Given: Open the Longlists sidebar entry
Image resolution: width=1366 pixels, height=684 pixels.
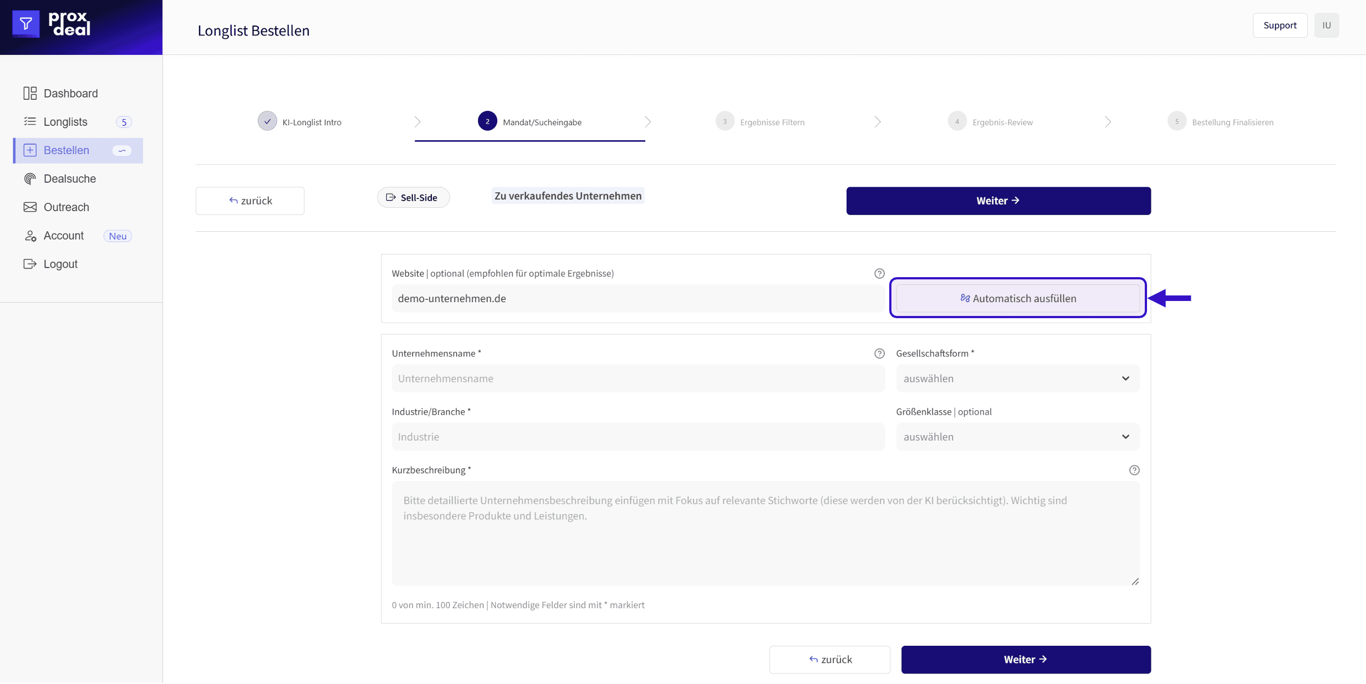Looking at the screenshot, I should pyautogui.click(x=78, y=122).
